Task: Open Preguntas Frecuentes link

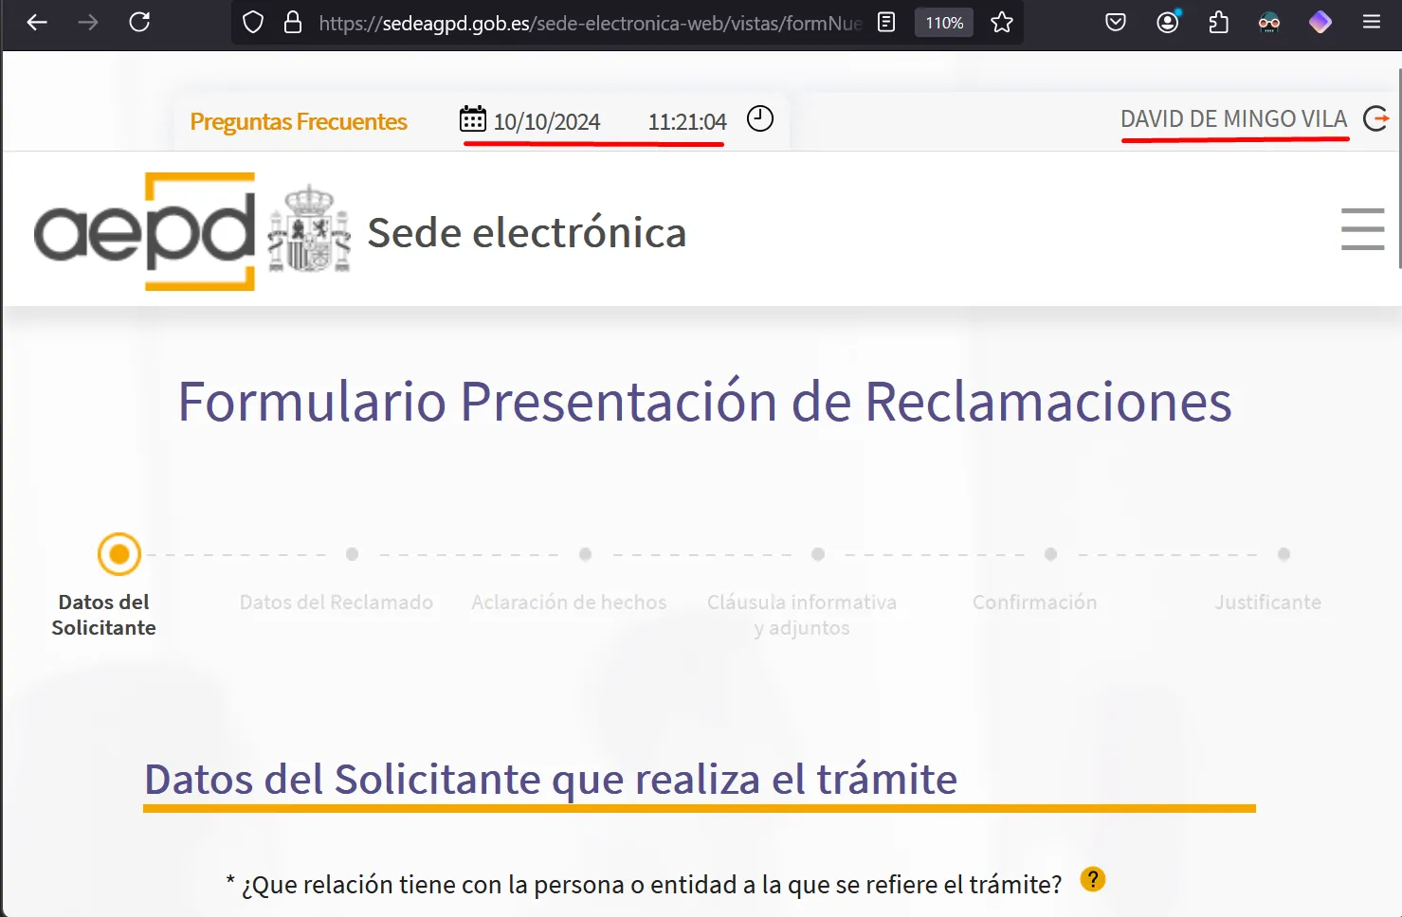Action: tap(298, 121)
